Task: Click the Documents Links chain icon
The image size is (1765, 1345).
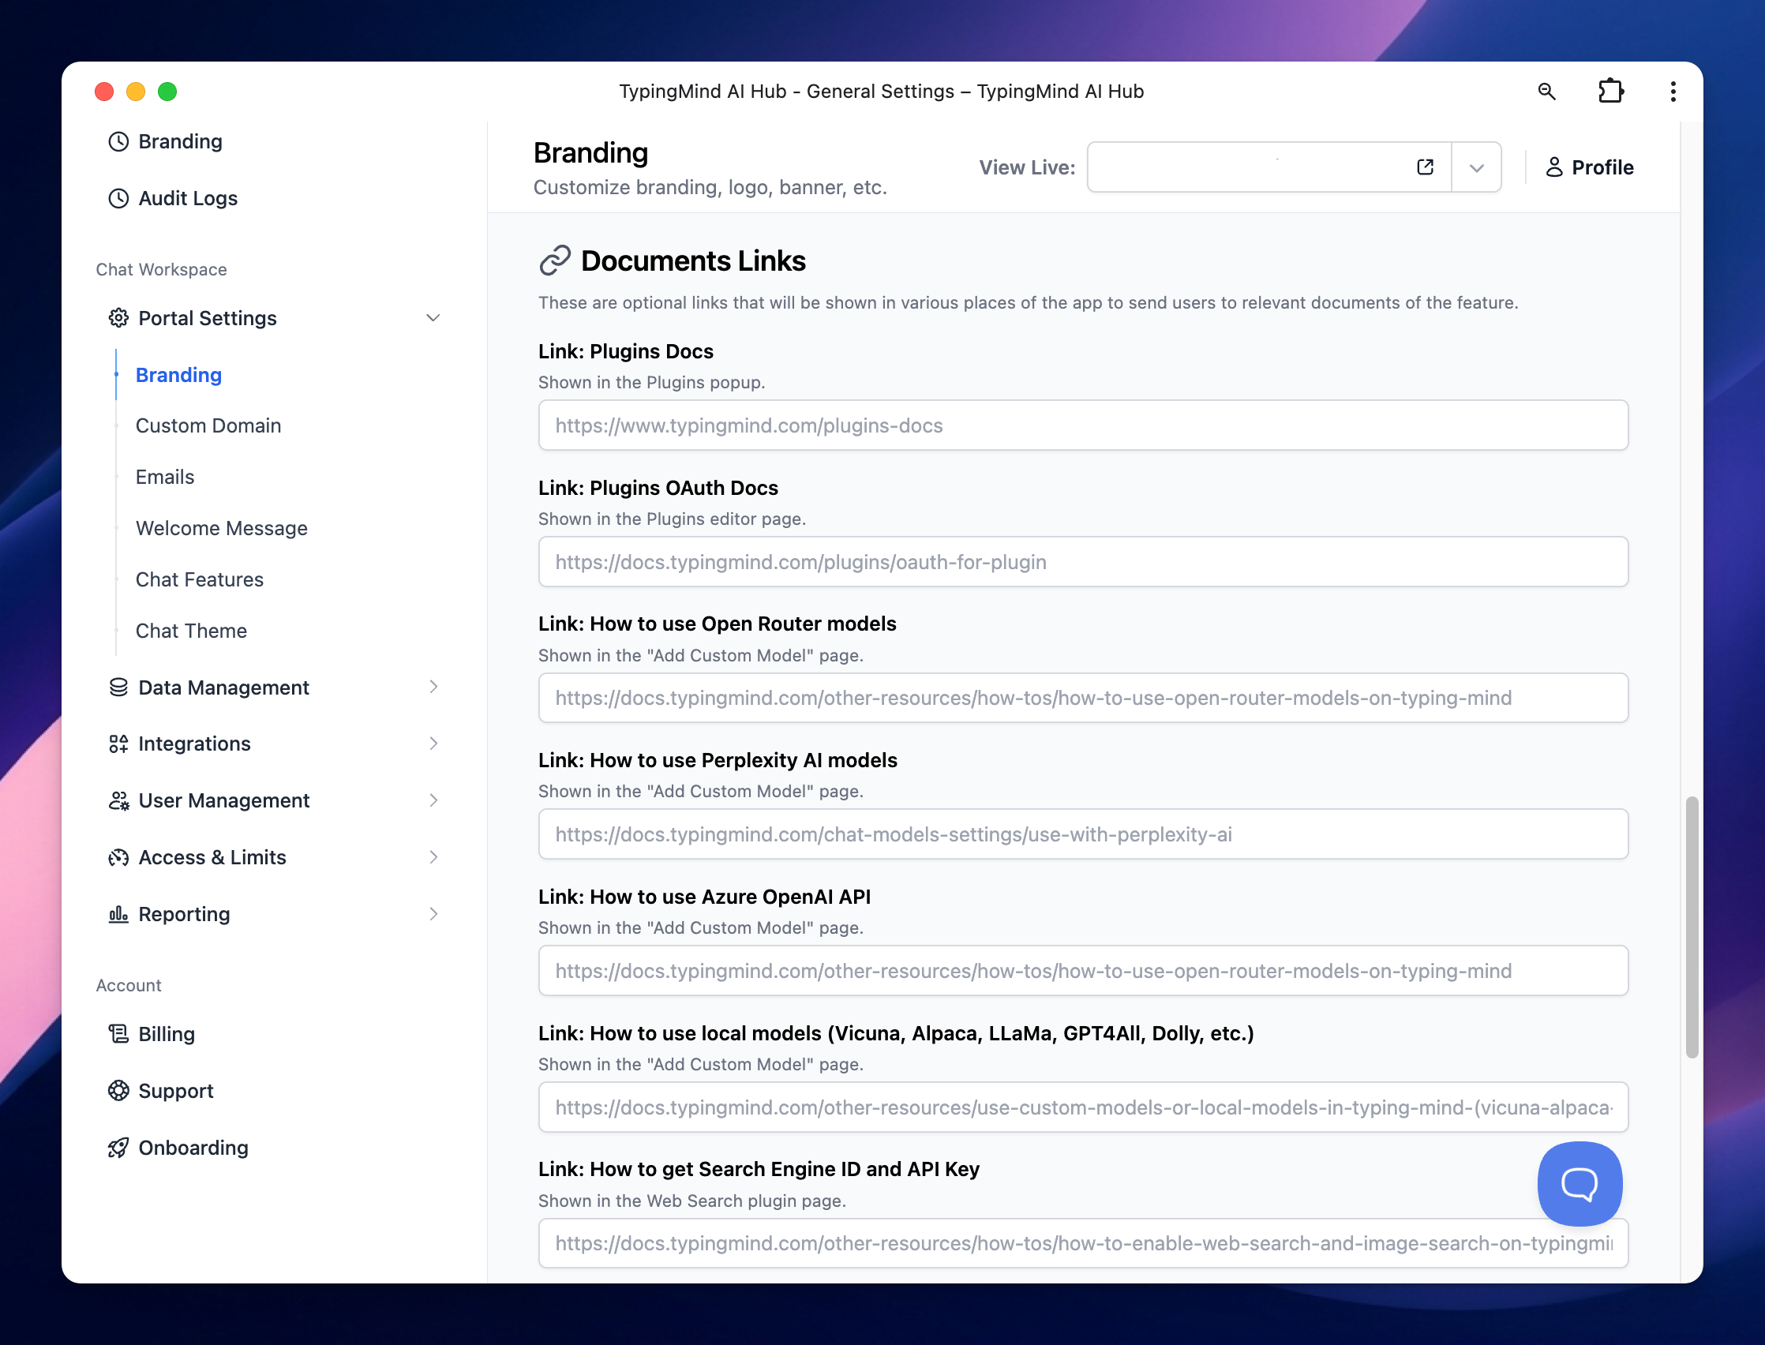Action: coord(555,260)
